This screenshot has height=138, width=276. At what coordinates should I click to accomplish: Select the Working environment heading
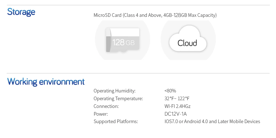(46, 82)
